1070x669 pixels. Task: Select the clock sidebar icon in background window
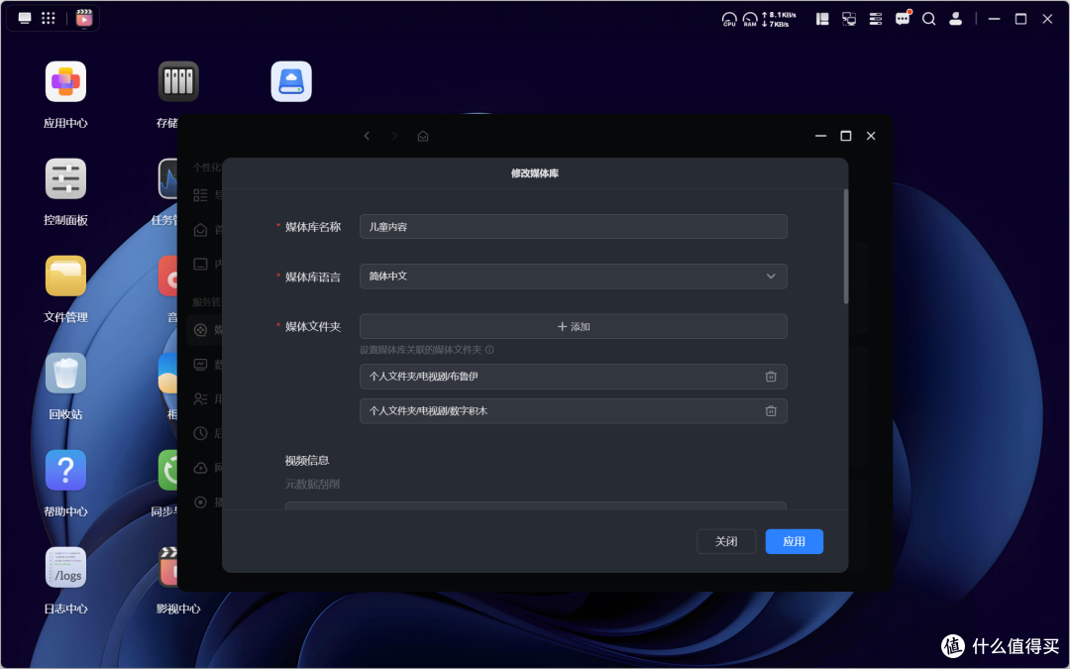tap(200, 433)
